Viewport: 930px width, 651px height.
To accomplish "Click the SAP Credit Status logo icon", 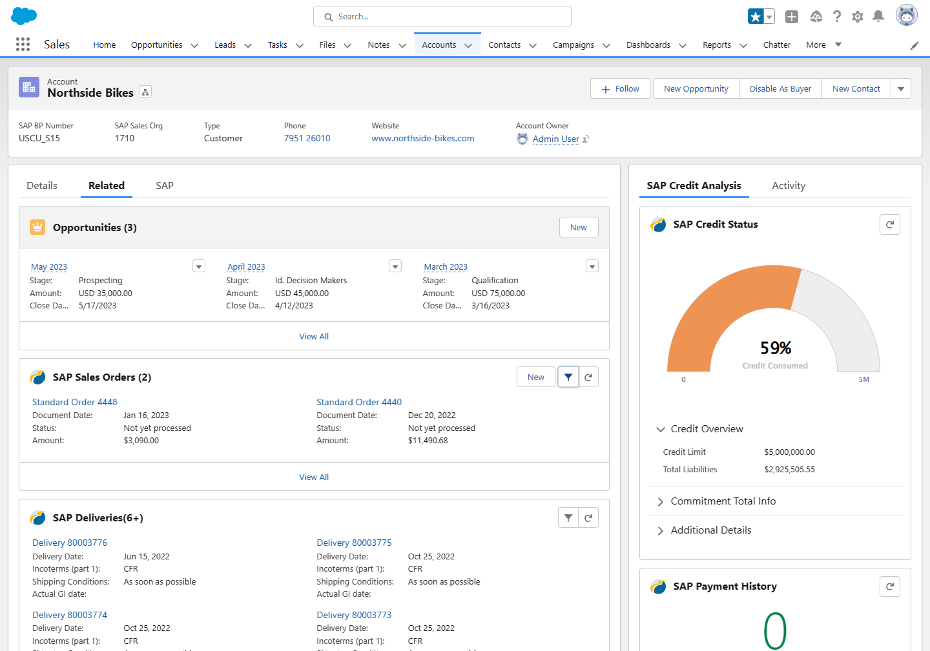I will tap(658, 225).
